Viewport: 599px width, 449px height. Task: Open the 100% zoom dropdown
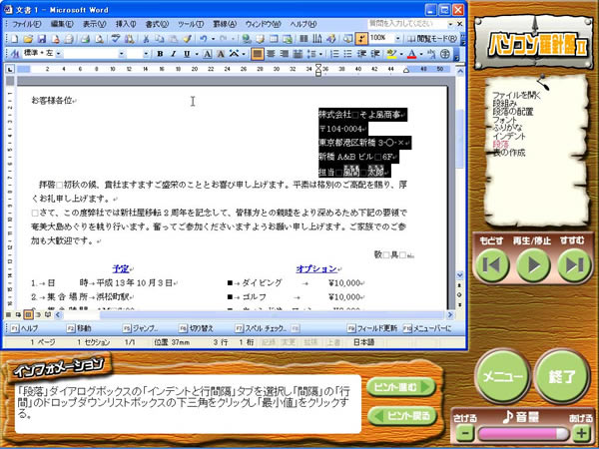397,39
